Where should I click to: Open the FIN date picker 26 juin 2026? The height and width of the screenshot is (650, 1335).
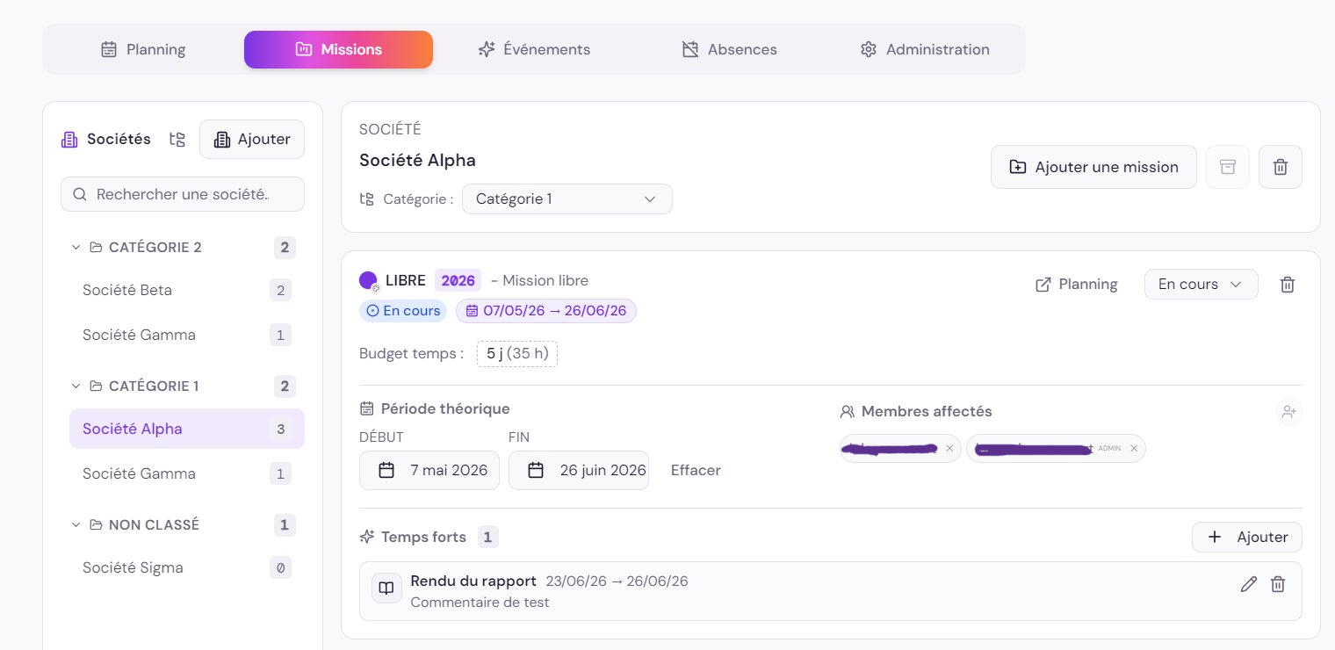(579, 470)
